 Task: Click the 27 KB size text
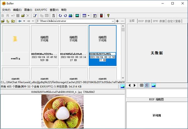click(73, 60)
